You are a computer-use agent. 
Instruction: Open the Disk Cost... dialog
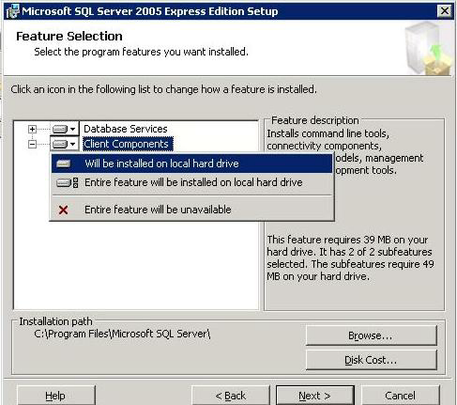coord(371,360)
